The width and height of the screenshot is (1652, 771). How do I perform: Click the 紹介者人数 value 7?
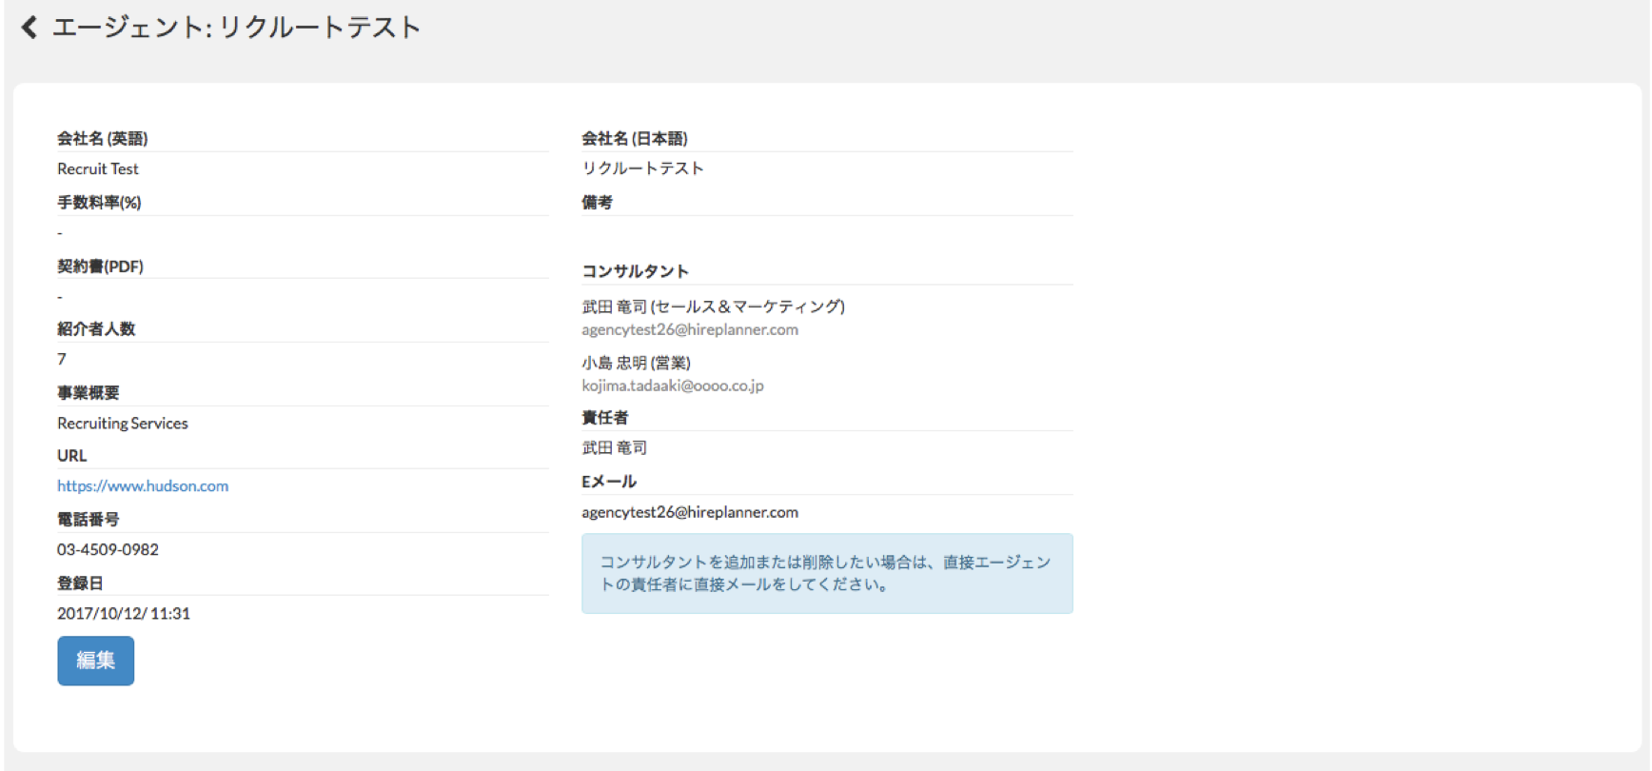62,359
